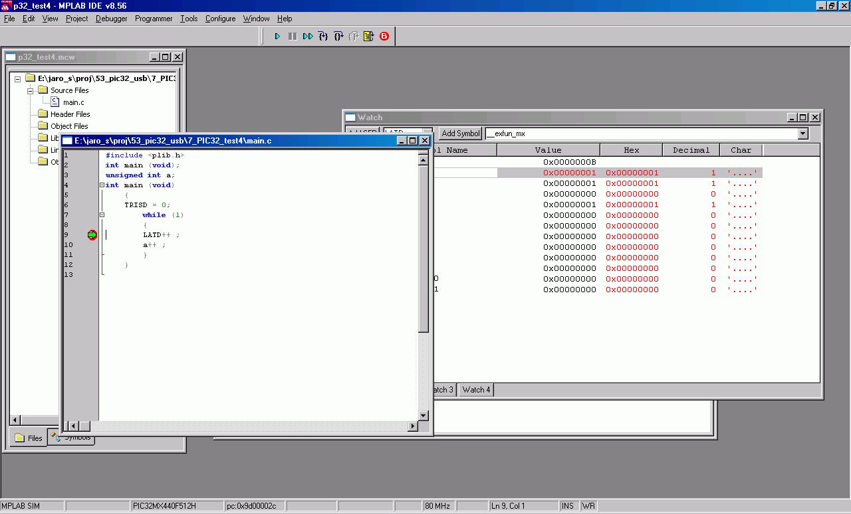The height and width of the screenshot is (514, 851).
Task: Click the red Breakpoints B icon
Action: point(384,37)
